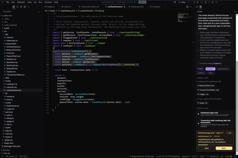Viewport: 238px width, 158px height.
Task: Select the format() symbol chip
Action: [x=210, y=69]
